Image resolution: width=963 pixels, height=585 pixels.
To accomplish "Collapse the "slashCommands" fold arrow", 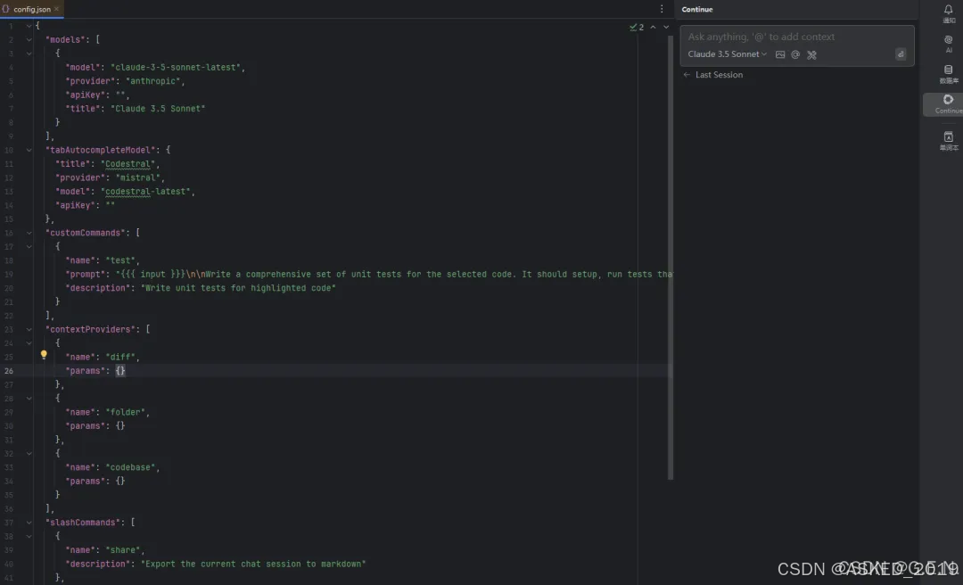I will tap(29, 523).
